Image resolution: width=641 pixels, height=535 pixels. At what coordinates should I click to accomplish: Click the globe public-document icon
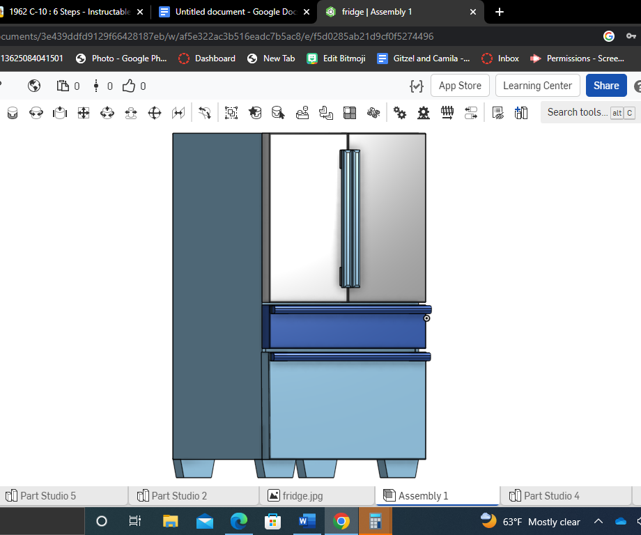[x=34, y=86]
